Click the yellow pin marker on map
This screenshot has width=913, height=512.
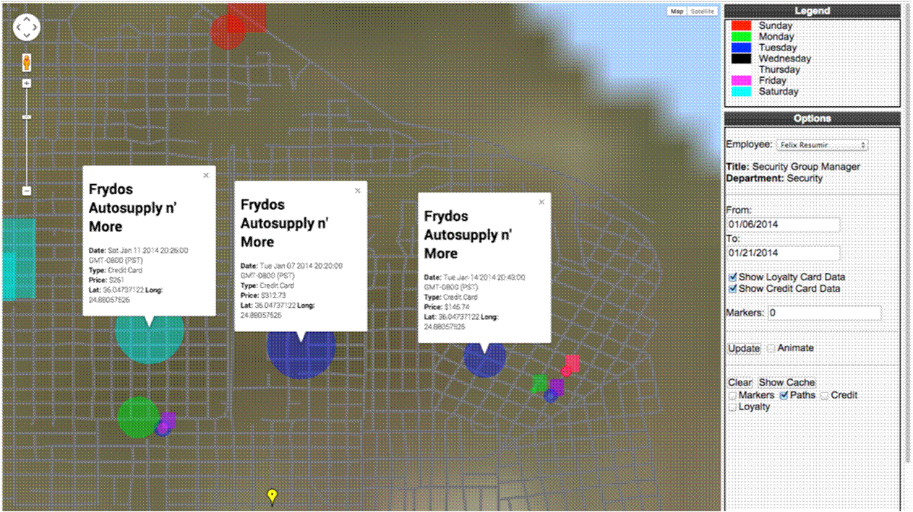click(x=272, y=496)
